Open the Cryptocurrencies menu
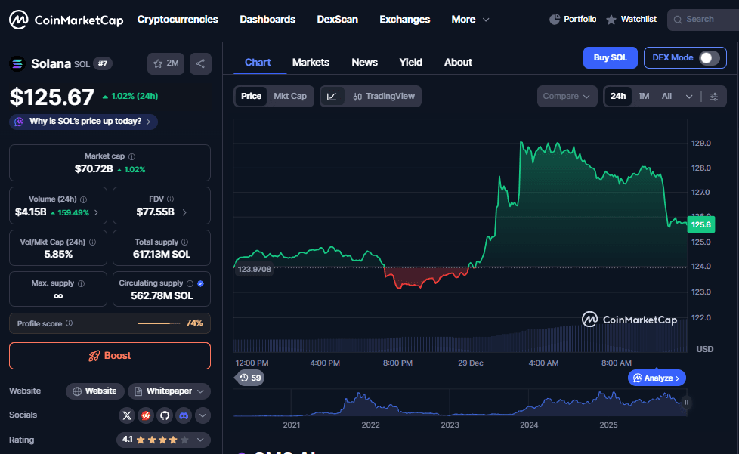The height and width of the screenshot is (454, 739). [x=178, y=19]
